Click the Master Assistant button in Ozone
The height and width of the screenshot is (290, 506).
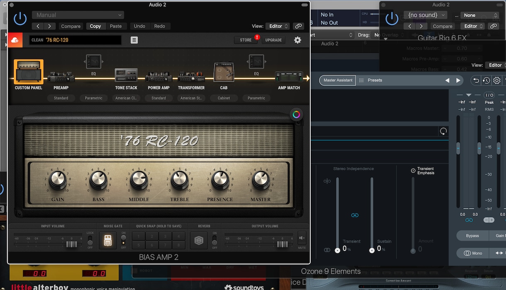337,80
